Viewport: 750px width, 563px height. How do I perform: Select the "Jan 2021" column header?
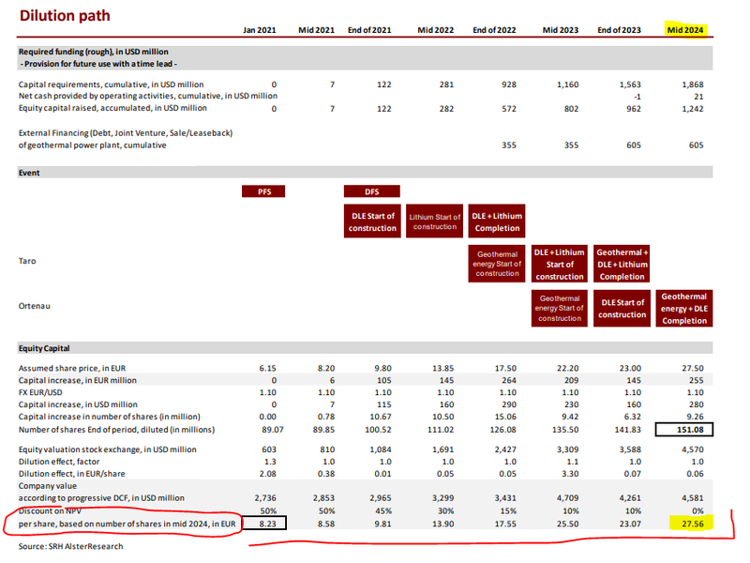(x=260, y=30)
